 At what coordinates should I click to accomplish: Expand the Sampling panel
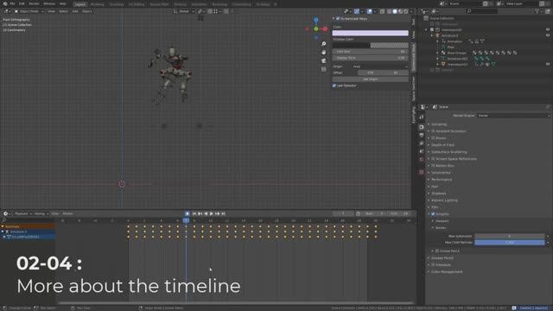click(x=439, y=124)
